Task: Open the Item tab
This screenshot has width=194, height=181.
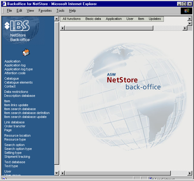Action: [141, 19]
